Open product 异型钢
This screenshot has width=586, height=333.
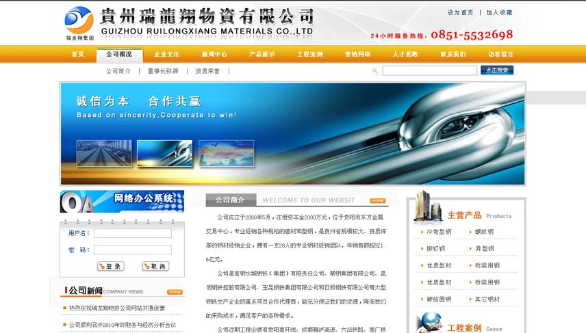pos(485,249)
